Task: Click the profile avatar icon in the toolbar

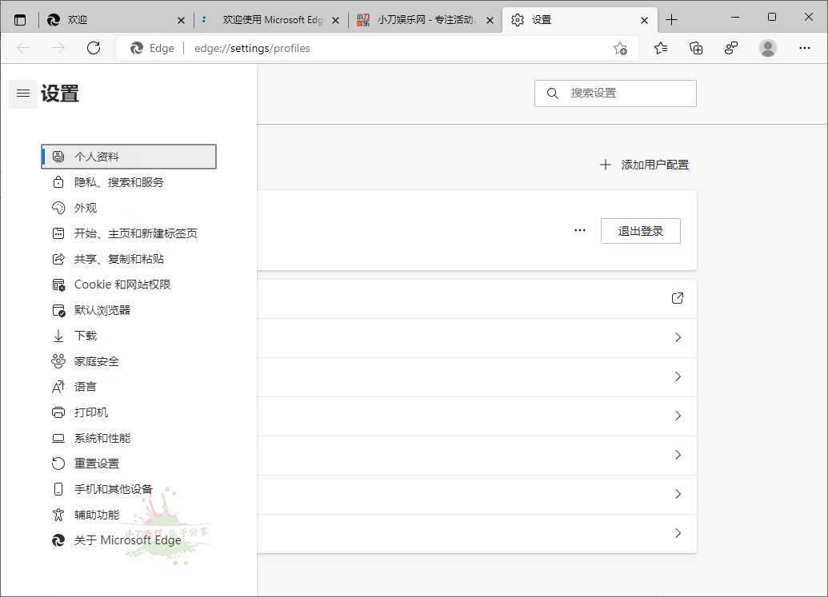Action: pyautogui.click(x=768, y=48)
